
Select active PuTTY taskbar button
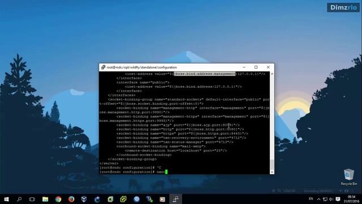tap(175, 199)
